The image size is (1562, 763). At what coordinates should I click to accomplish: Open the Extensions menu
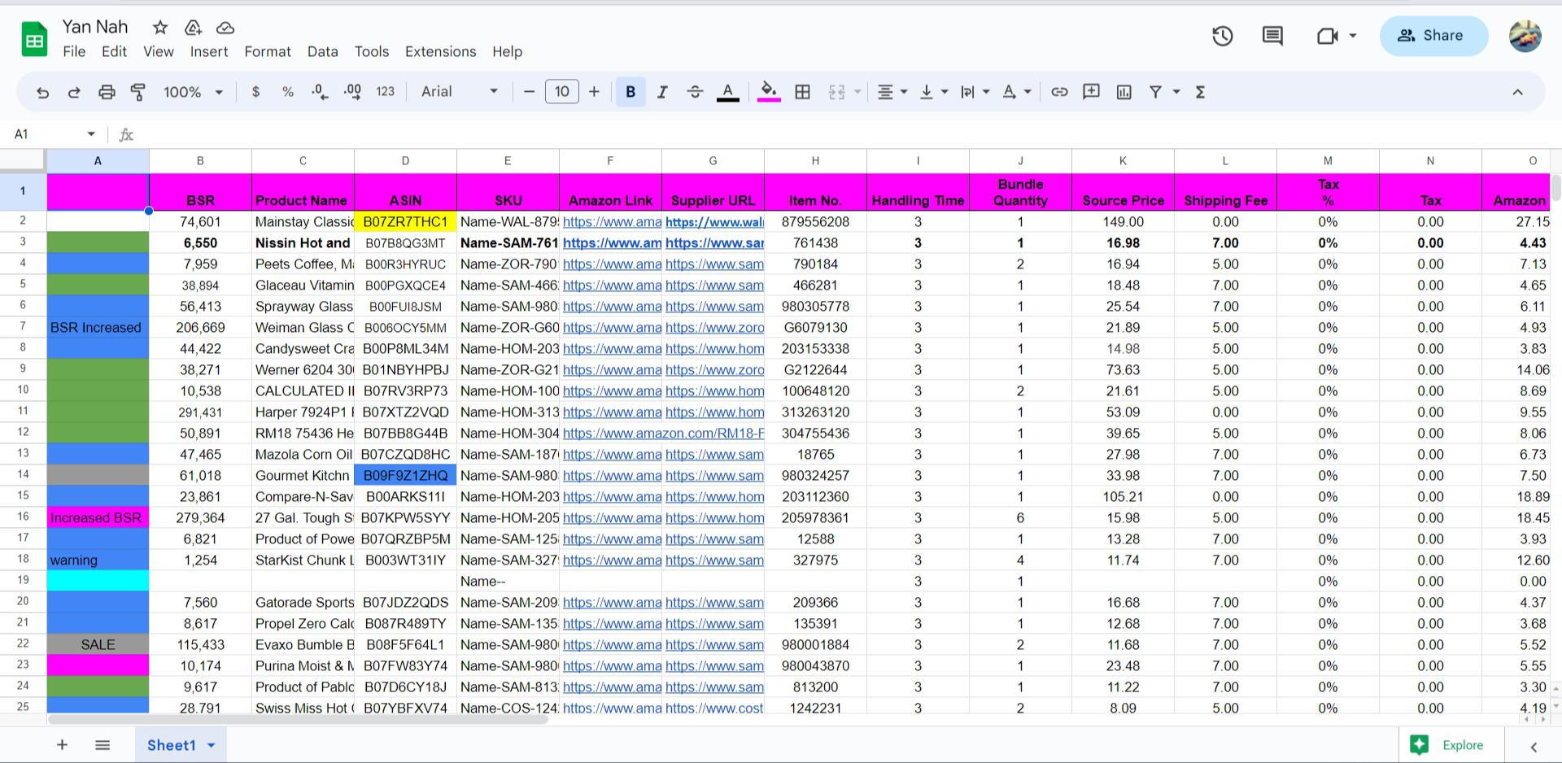(x=440, y=51)
